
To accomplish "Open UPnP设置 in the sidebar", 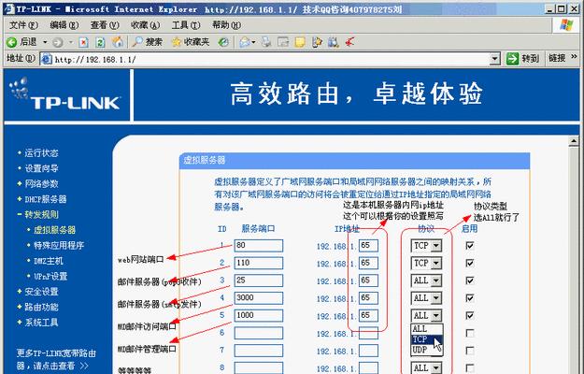I will point(50,276).
